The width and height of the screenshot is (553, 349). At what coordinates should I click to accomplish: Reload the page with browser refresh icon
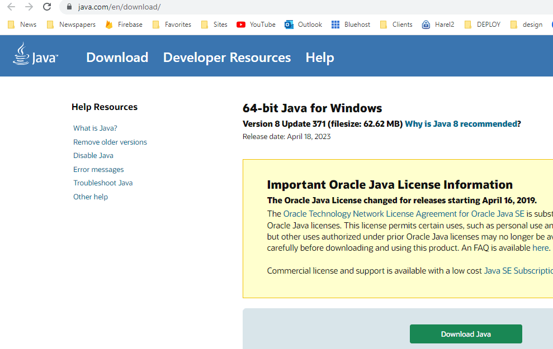pyautogui.click(x=47, y=7)
